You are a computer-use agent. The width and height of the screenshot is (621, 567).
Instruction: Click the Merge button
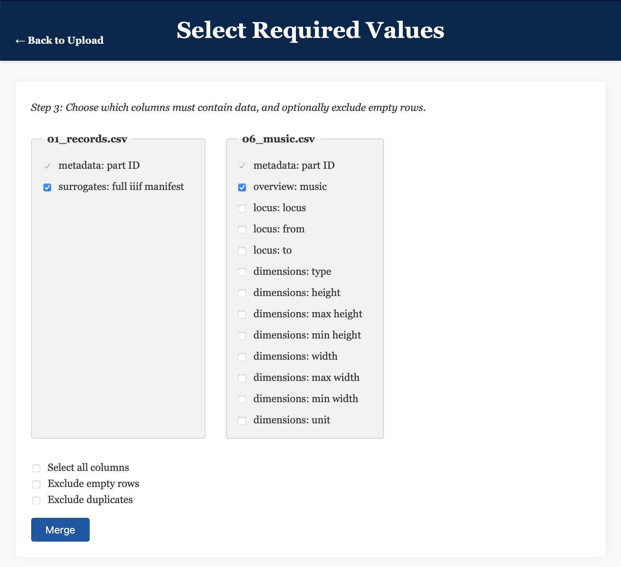tap(60, 529)
